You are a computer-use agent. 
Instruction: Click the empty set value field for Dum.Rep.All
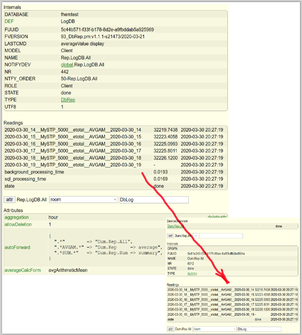[x=221, y=236]
